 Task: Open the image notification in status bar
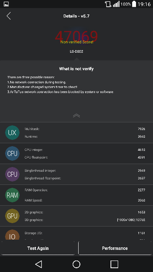click(6, 4)
